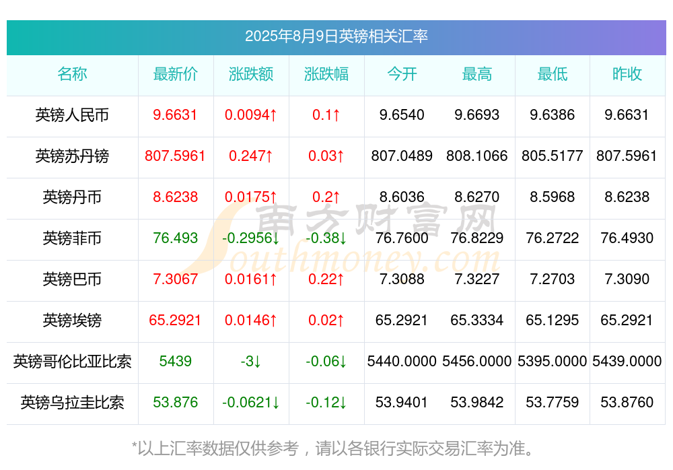
Task: Click previous close '7.3090'
Action: point(627,279)
